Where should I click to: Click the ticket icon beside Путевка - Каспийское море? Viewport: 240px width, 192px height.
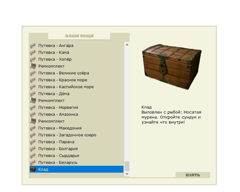33,87
